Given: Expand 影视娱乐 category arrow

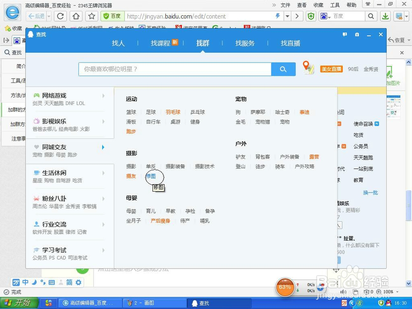Looking at the screenshot, I should tap(103, 122).
